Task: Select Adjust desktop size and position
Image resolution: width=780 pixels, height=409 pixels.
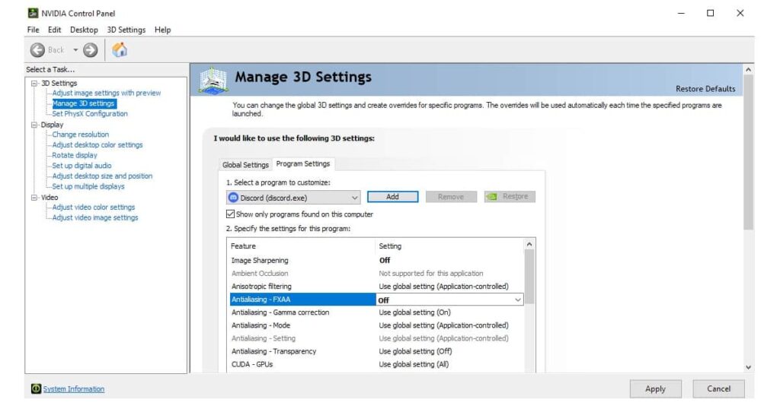Action: (102, 176)
